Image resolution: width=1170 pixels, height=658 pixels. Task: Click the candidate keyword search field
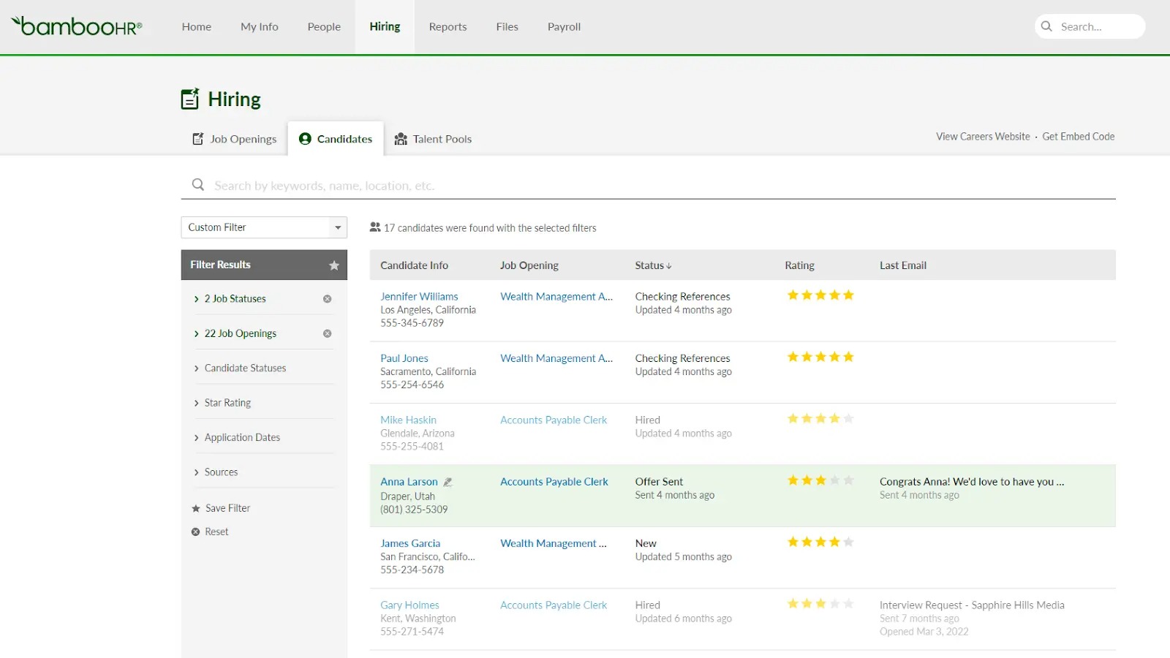coord(658,186)
